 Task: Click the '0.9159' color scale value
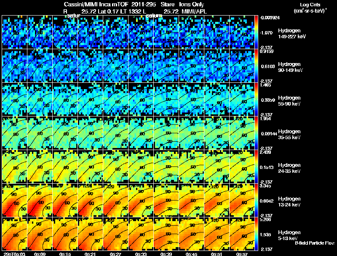tap(266, 51)
